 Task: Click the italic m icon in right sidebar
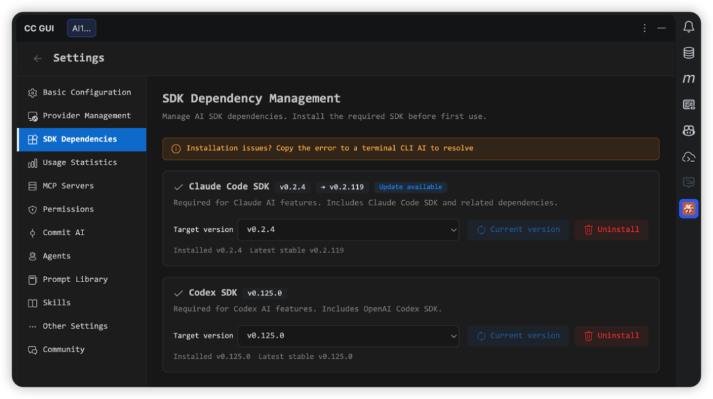point(689,79)
